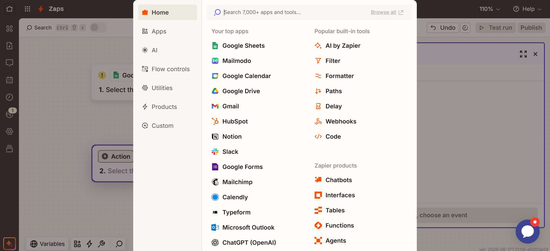Open the Zap details file icon in sidebar
Viewport: 550px width, 251px height.
(9, 46)
